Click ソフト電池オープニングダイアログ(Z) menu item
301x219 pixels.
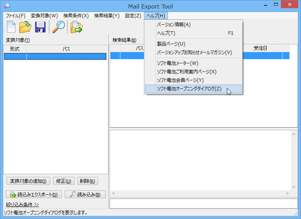point(189,89)
